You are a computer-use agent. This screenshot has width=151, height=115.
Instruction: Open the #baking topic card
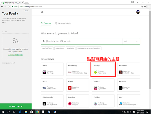(103, 101)
